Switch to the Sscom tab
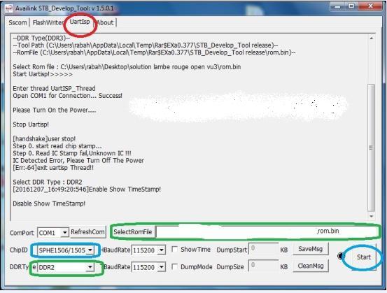 [x=17, y=22]
